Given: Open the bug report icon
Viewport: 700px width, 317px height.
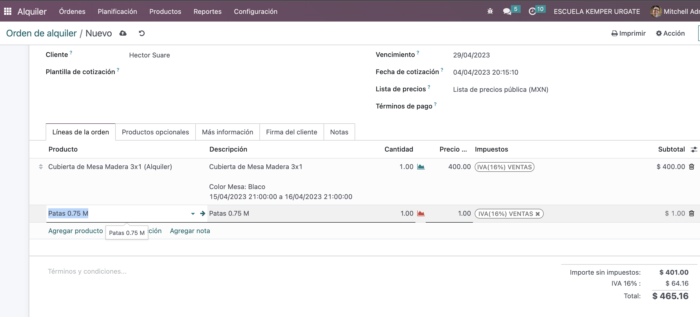Looking at the screenshot, I should [x=490, y=11].
